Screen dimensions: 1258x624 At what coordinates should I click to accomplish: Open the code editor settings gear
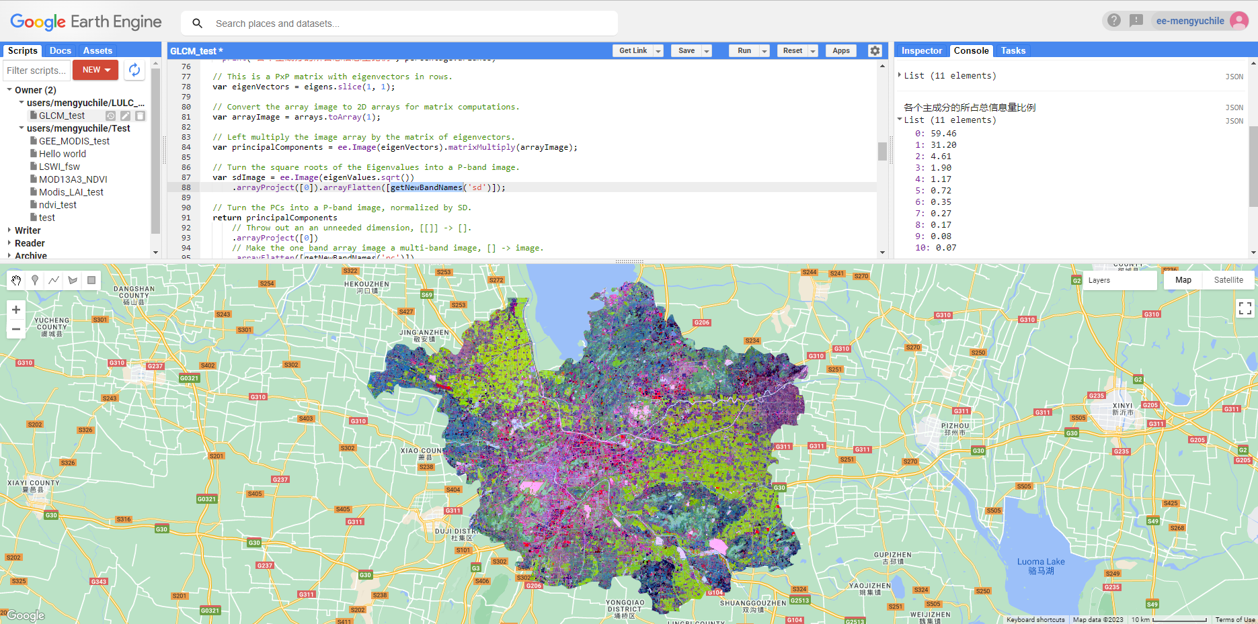(875, 51)
